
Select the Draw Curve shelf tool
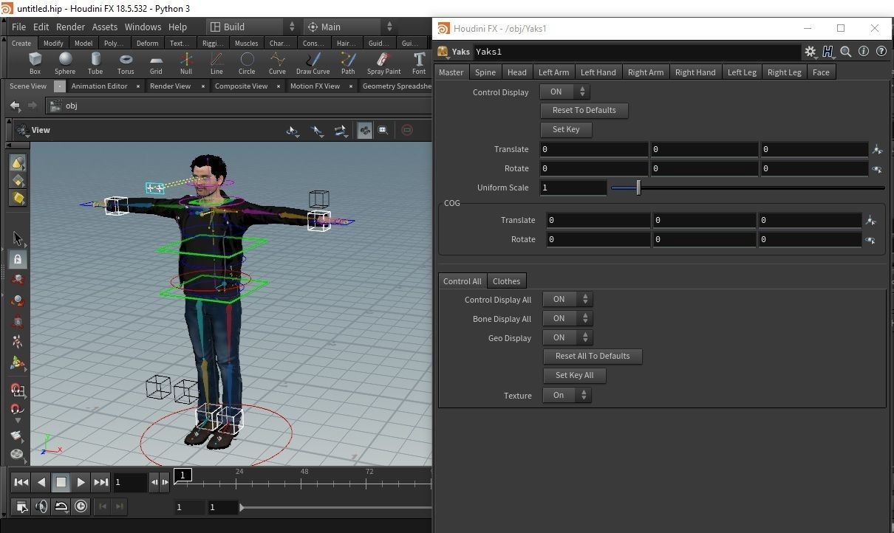[x=313, y=63]
